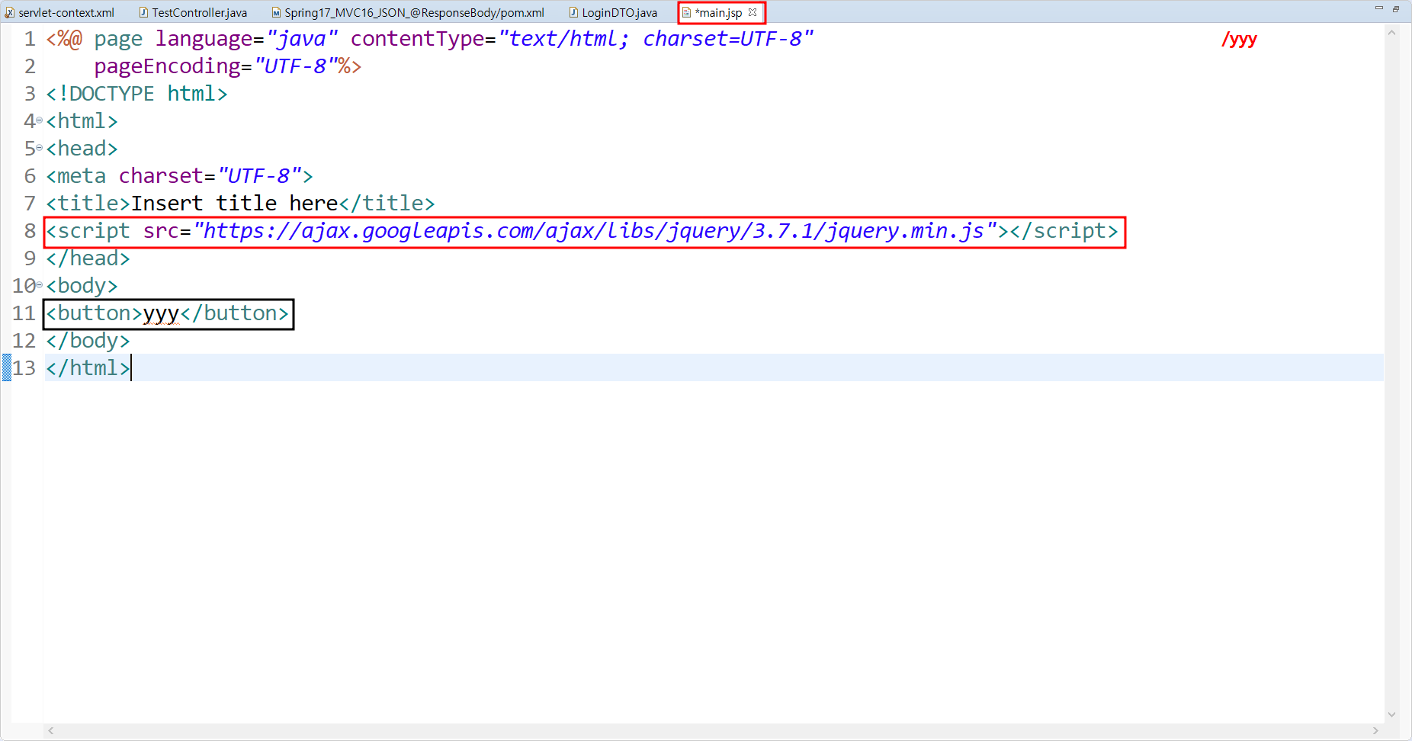Viewport: 1412px width, 741px height.
Task: Activate the *main.jsp editor tab
Action: coord(718,12)
